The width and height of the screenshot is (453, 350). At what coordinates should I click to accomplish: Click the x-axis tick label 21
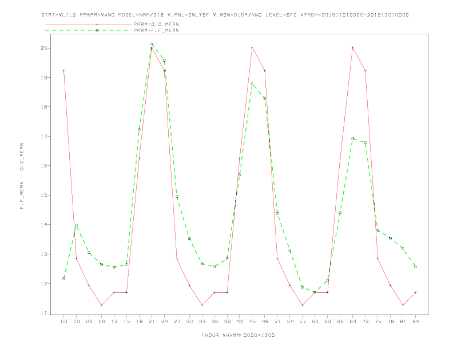coord(152,321)
